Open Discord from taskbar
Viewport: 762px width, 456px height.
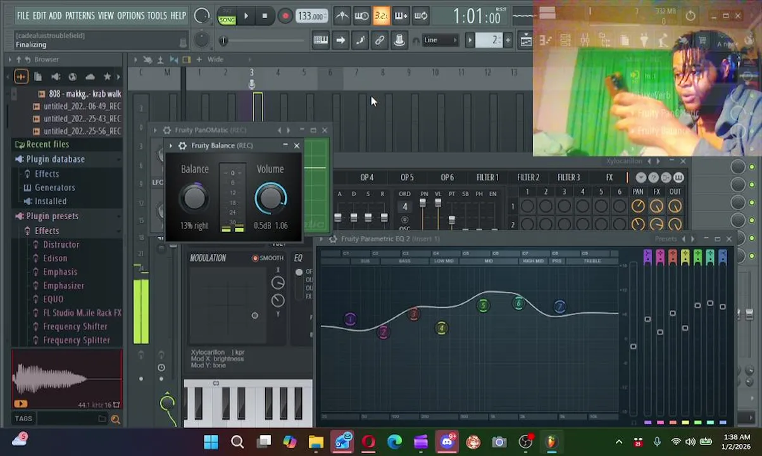tap(447, 441)
